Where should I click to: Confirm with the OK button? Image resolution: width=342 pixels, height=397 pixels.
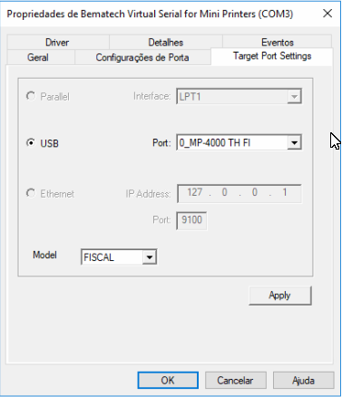tap(168, 380)
